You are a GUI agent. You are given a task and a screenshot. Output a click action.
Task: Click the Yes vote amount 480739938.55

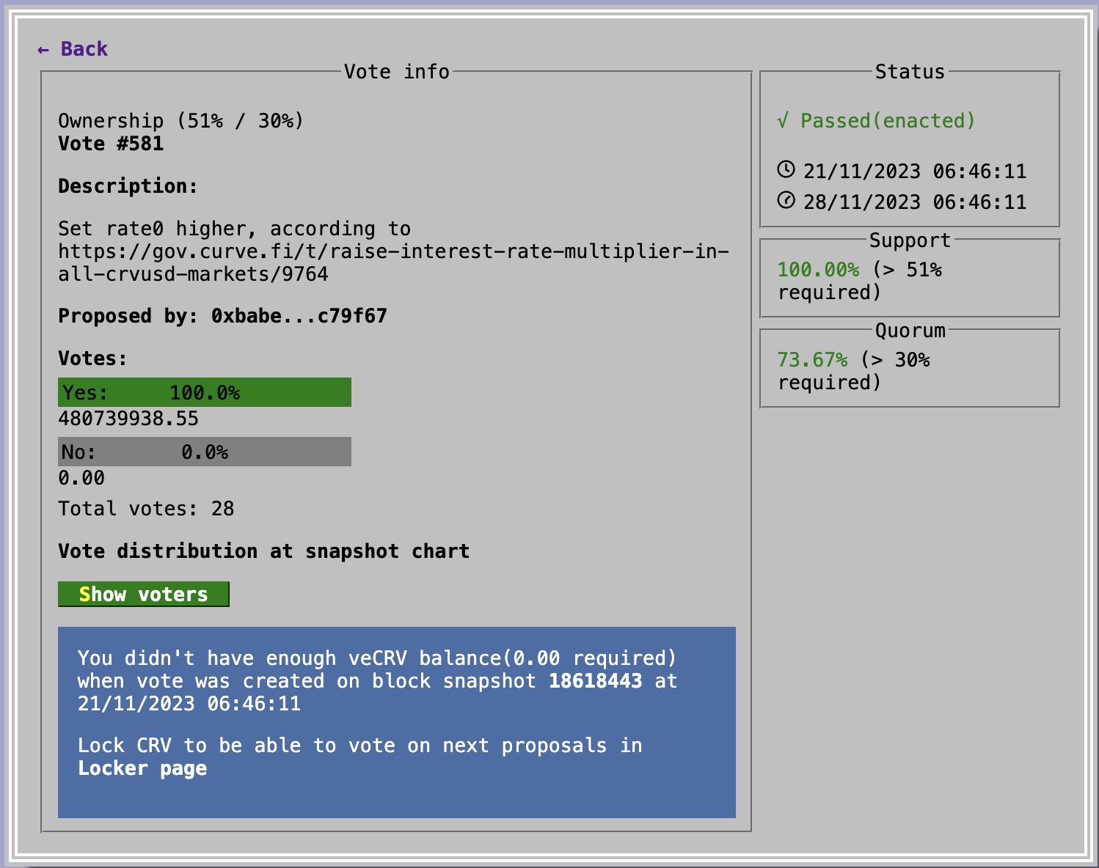pyautogui.click(x=128, y=419)
